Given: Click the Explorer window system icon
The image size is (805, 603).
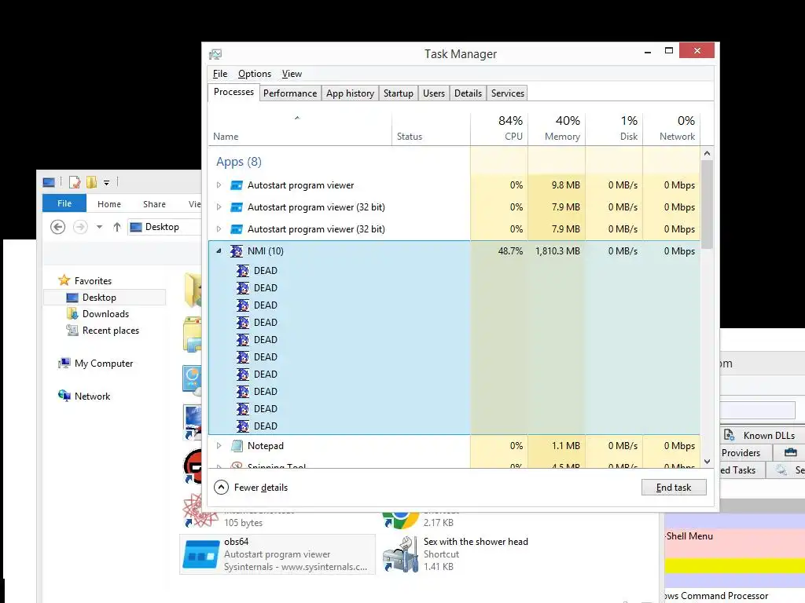Looking at the screenshot, I should (x=49, y=182).
